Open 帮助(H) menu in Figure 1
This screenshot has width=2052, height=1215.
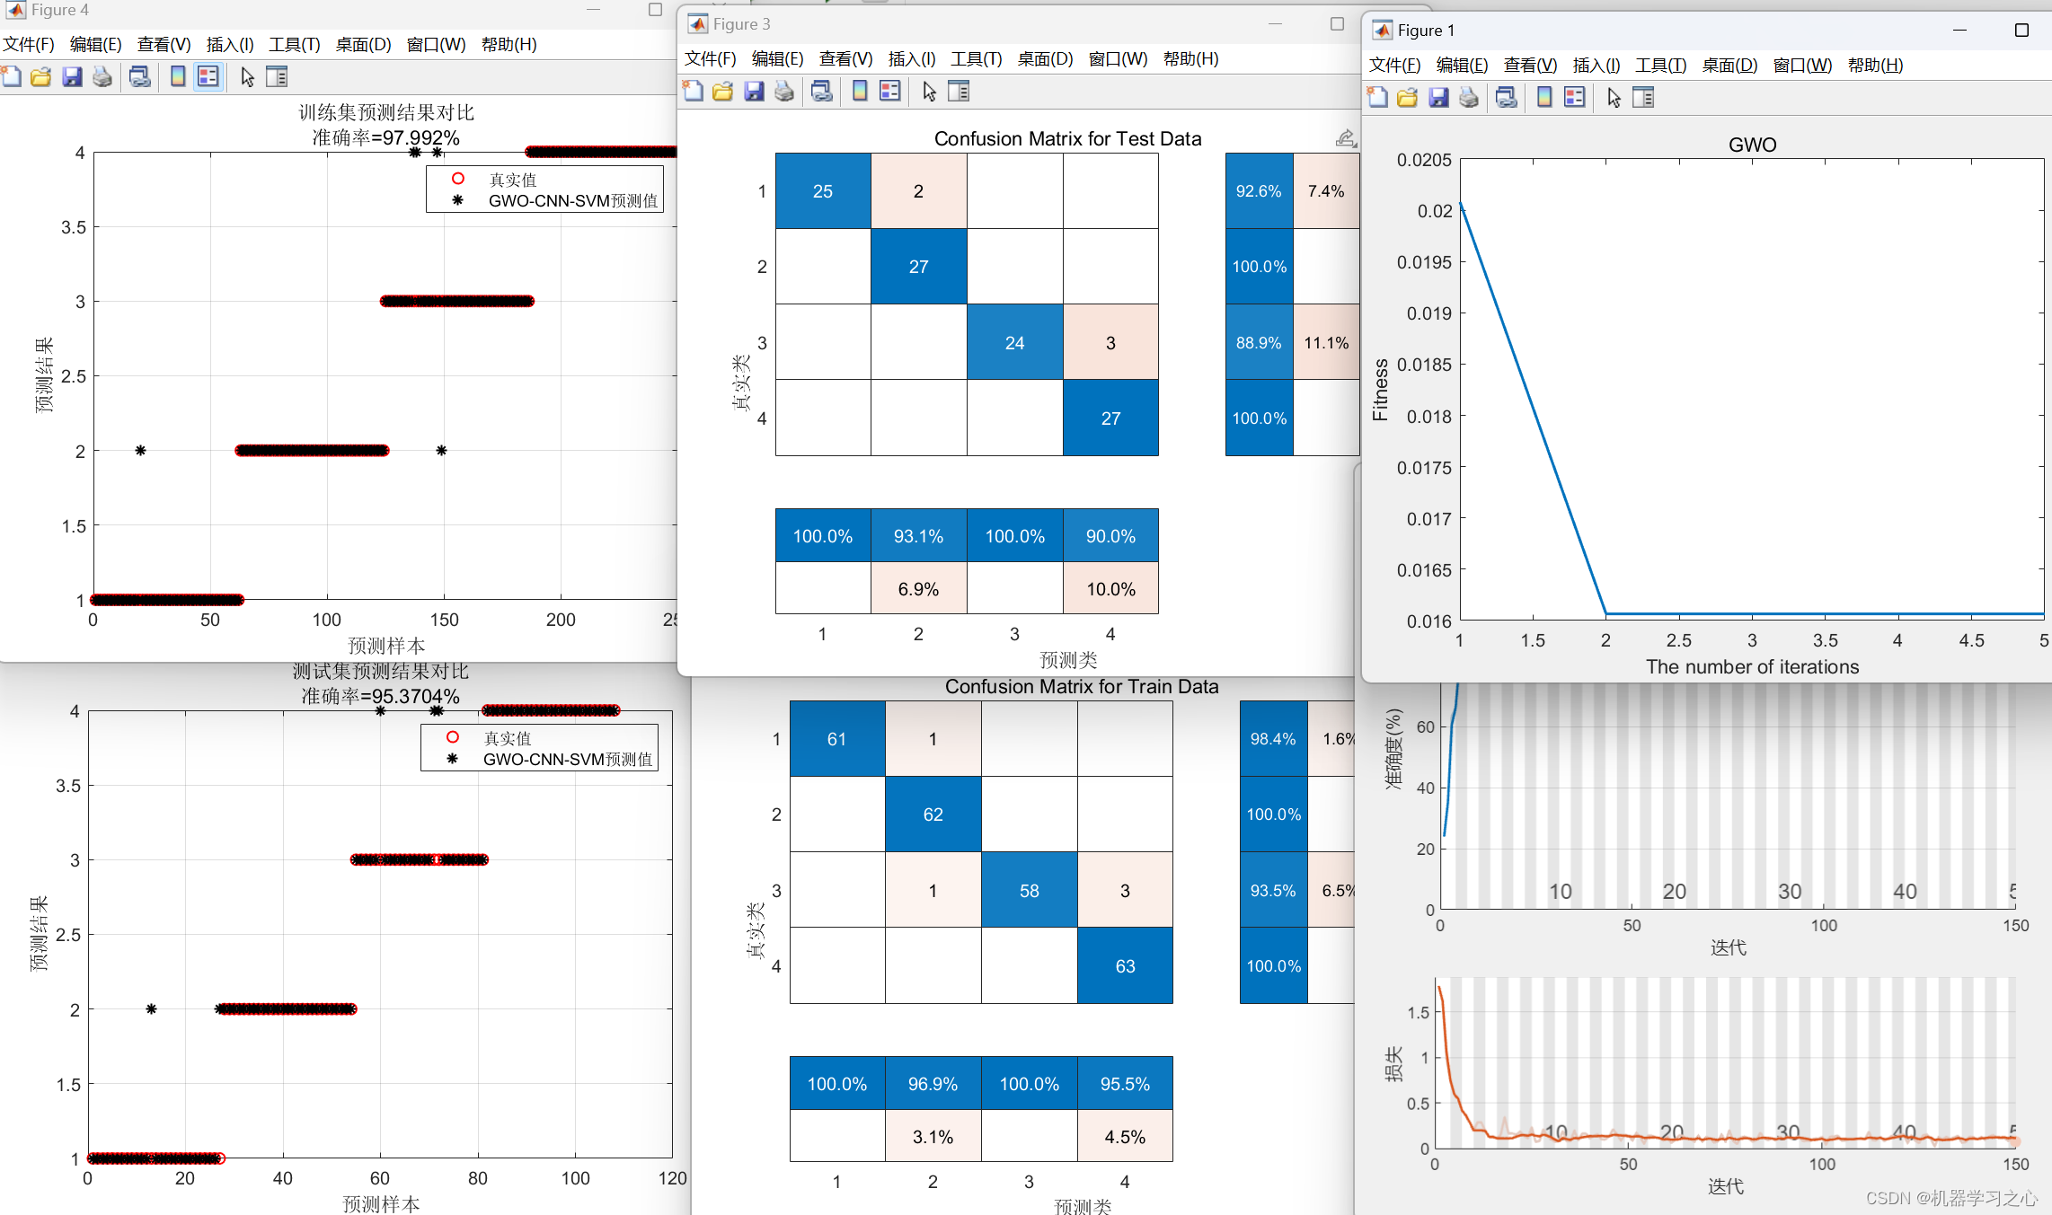point(1876,66)
